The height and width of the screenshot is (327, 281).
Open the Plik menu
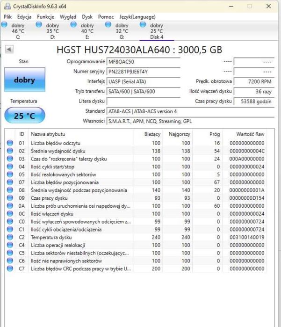click(7, 17)
